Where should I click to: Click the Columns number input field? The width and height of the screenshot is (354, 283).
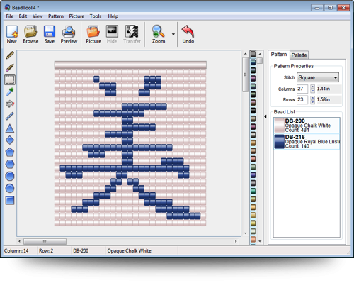pyautogui.click(x=302, y=89)
